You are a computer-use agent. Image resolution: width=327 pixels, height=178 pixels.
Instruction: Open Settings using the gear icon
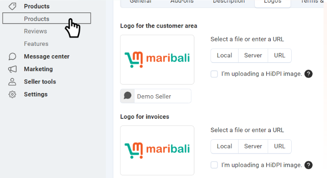point(13,94)
